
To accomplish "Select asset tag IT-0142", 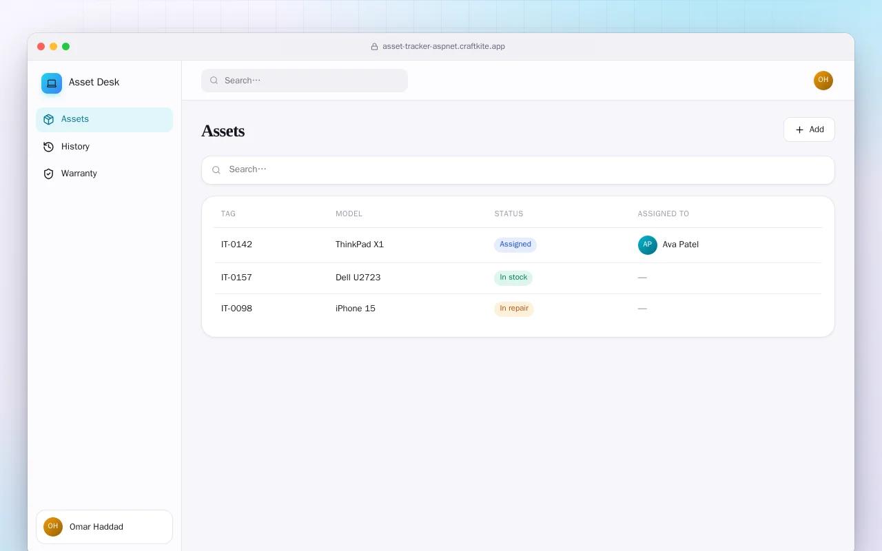I will pyautogui.click(x=236, y=245).
